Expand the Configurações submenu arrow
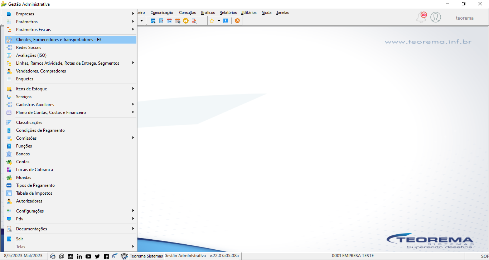 [x=133, y=211]
